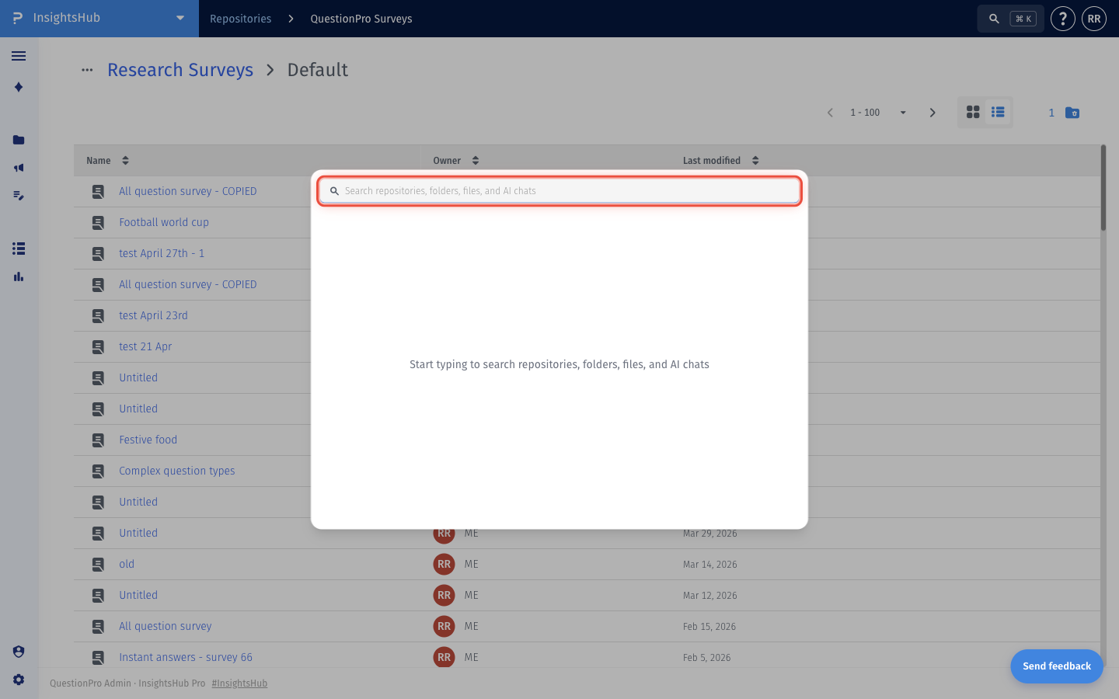Click the edit list icon in the sidebar
The width and height of the screenshot is (1119, 699).
tap(19, 196)
